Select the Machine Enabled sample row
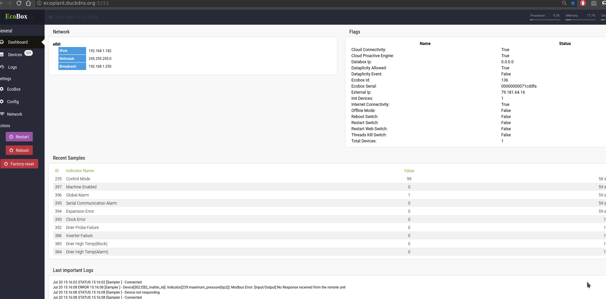This screenshot has height=299, width=606. pos(329,187)
